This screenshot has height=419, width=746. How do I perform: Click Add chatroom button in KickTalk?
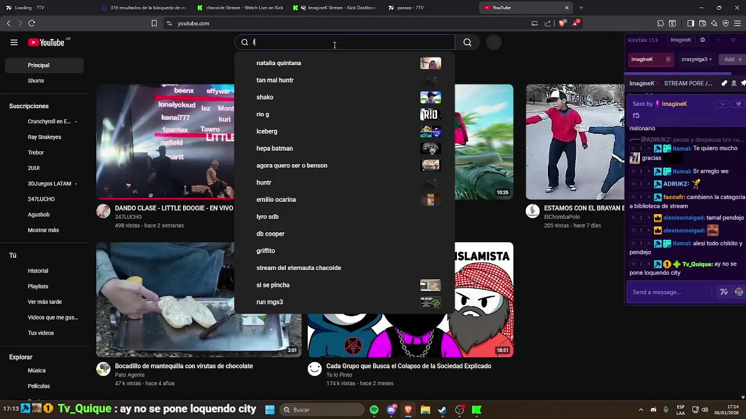[x=733, y=59]
